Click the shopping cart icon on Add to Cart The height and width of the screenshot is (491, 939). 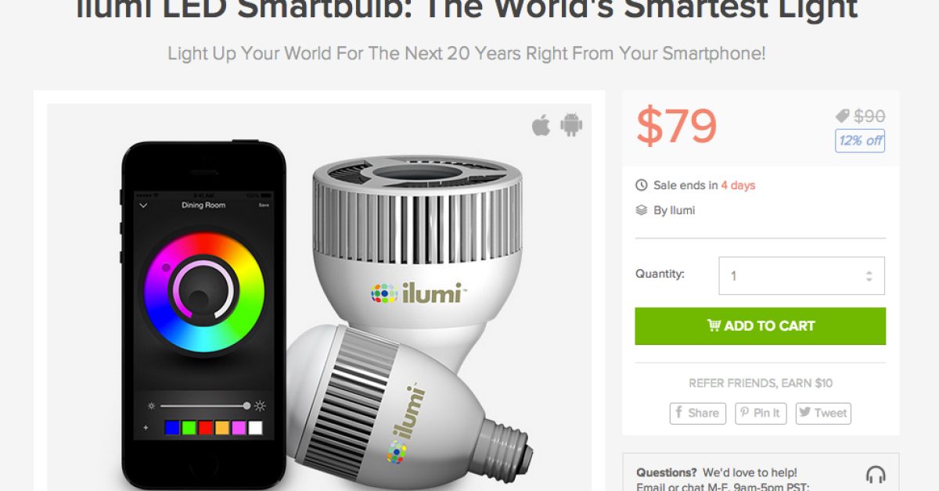pos(714,325)
